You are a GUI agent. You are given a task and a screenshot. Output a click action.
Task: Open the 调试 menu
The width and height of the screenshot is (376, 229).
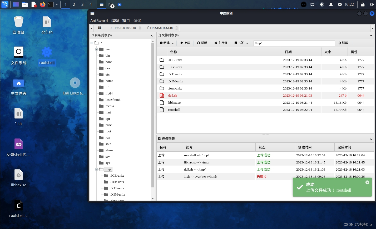(x=137, y=21)
